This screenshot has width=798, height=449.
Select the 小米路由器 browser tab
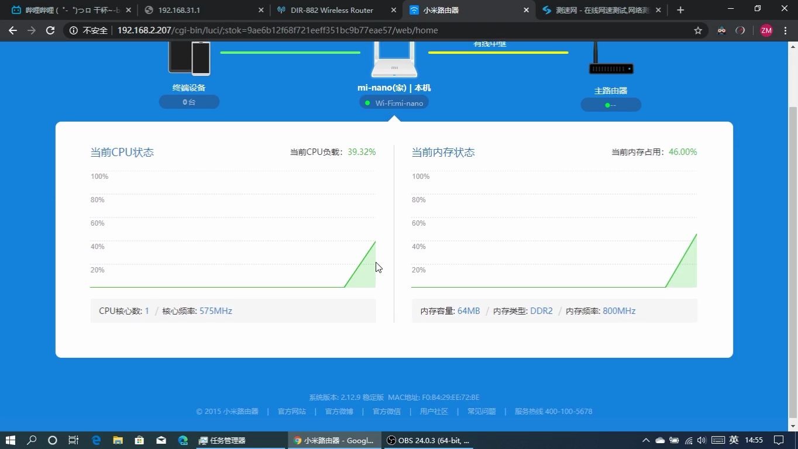click(x=469, y=10)
